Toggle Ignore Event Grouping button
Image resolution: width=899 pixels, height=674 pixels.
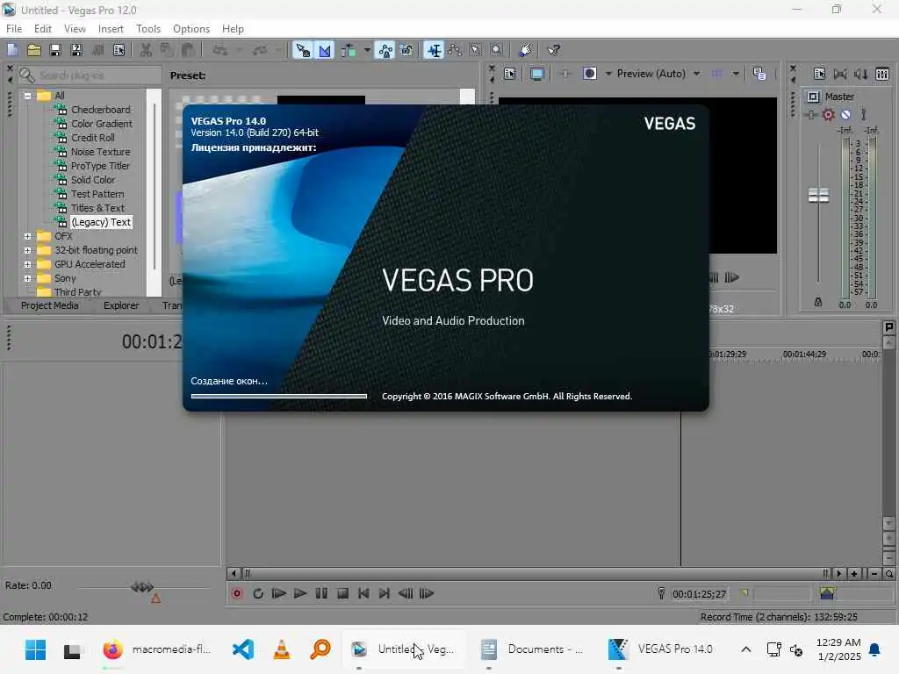click(406, 50)
